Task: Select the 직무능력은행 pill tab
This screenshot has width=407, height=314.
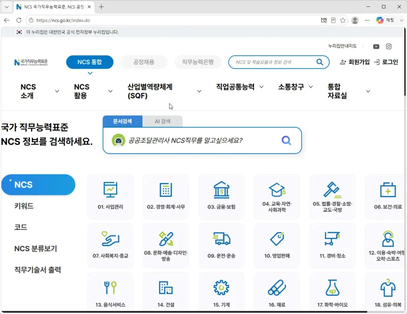Action: [x=198, y=62]
